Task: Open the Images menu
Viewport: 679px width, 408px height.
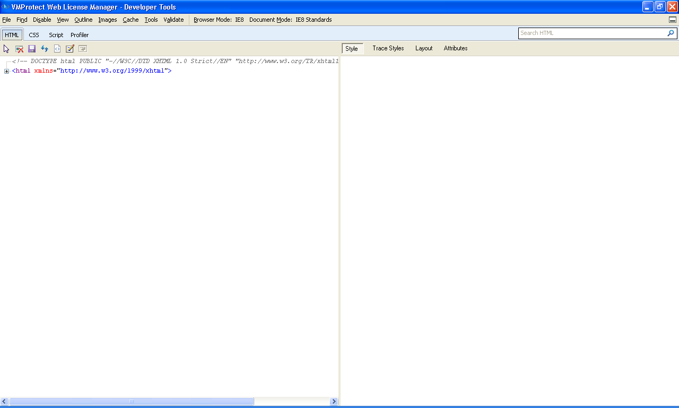Action: 108,20
